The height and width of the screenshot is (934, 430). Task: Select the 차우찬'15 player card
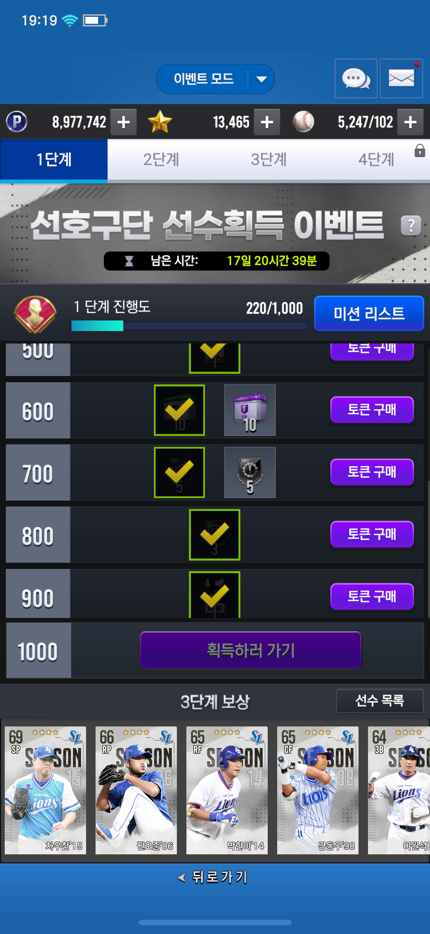(45, 790)
